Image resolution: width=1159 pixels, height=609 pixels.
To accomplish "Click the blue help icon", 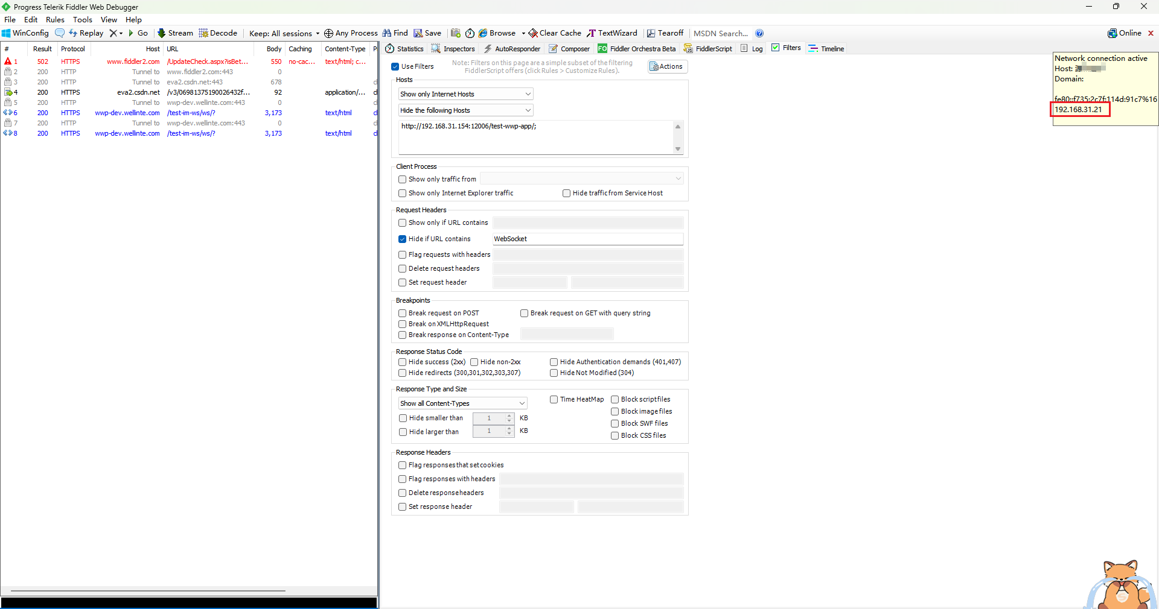I will click(x=759, y=33).
